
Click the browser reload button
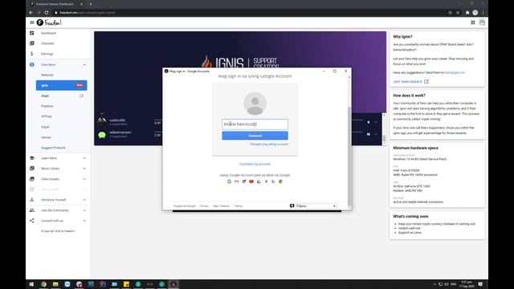(47, 13)
